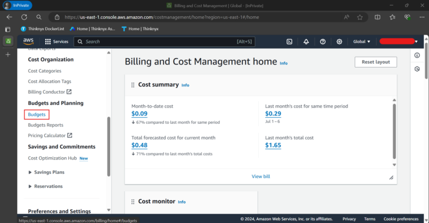Open a new tab with plus icon
Screen dimensions: 429x223
click(8, 55)
